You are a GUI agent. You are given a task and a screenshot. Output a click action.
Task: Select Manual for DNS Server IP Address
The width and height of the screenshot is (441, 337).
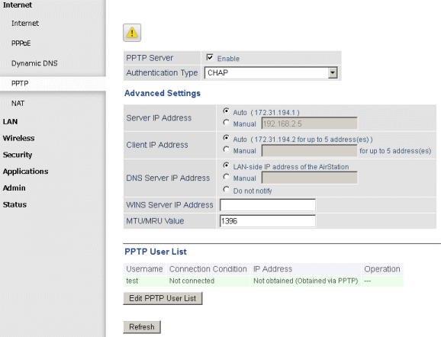click(x=226, y=177)
